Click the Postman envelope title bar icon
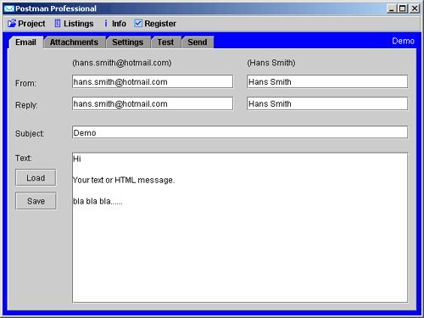 (x=8, y=8)
